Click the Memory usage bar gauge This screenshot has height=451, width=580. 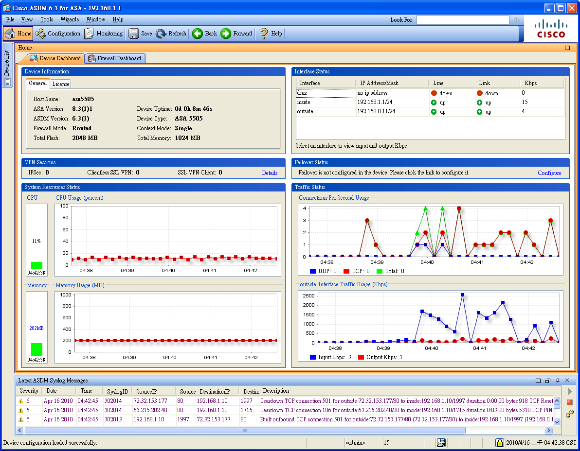coord(36,327)
